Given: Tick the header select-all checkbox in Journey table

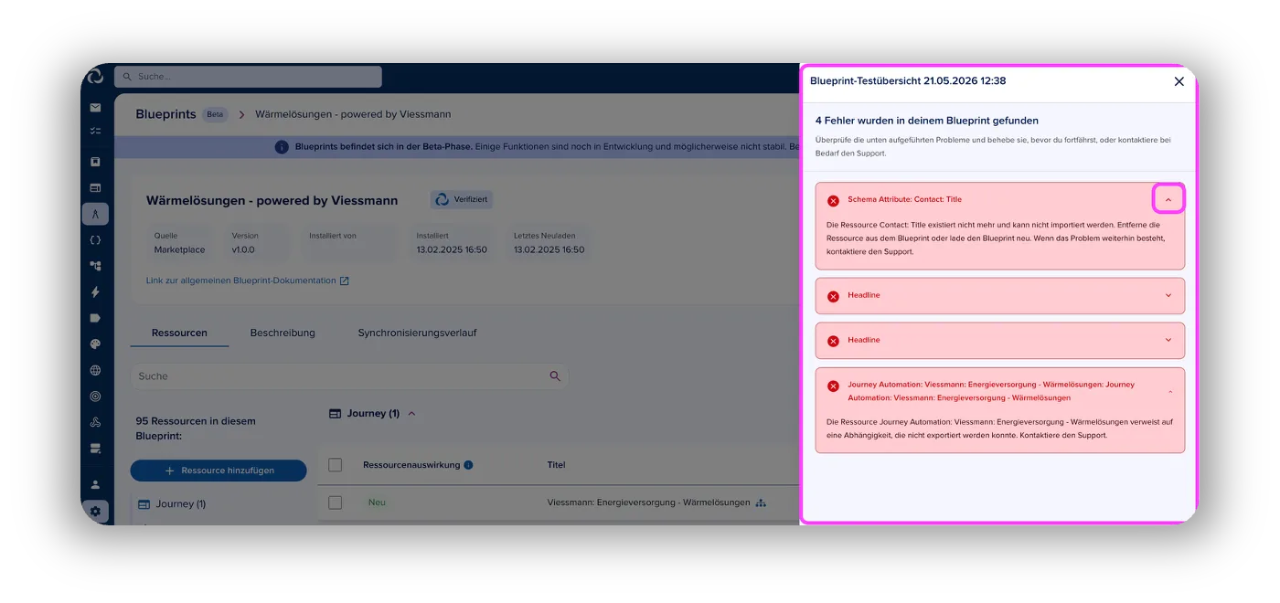Looking at the screenshot, I should click(x=335, y=465).
